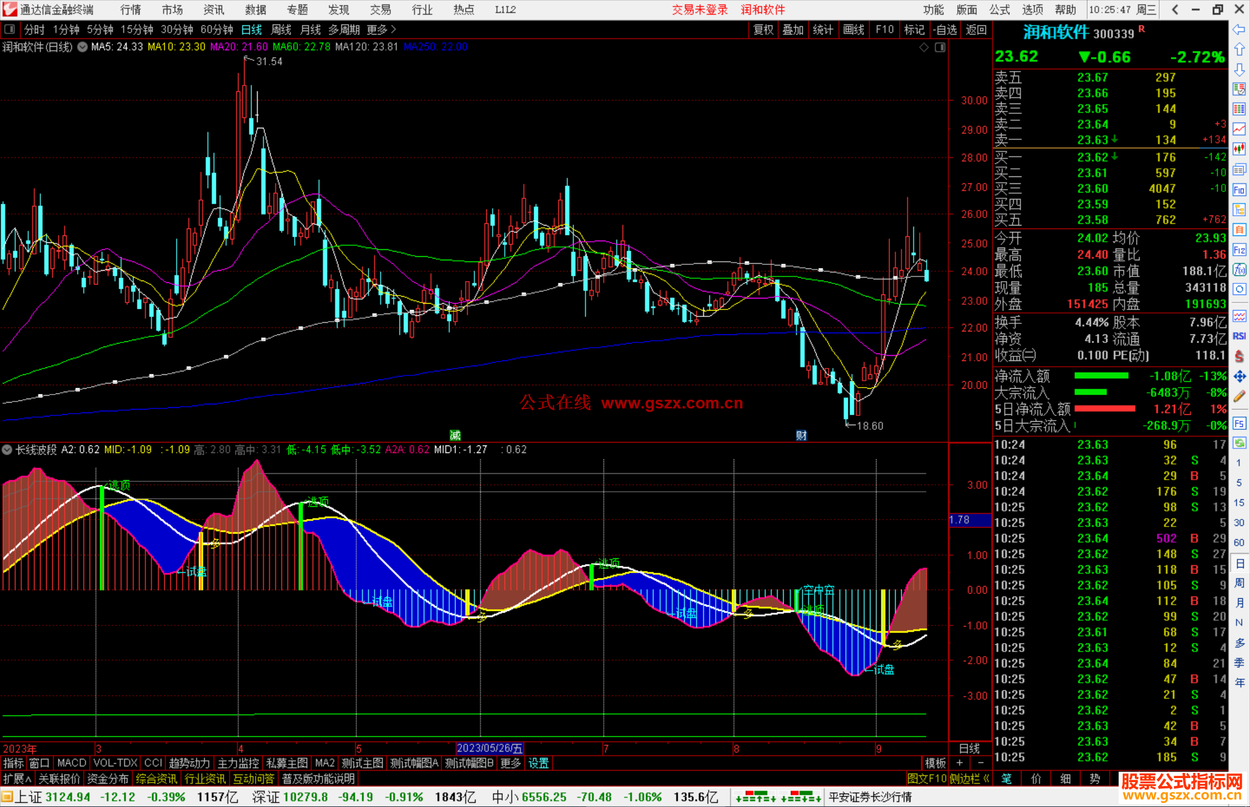The image size is (1250, 807).
Task: Click the left back arrow sidebar icon
Action: (x=1239, y=30)
